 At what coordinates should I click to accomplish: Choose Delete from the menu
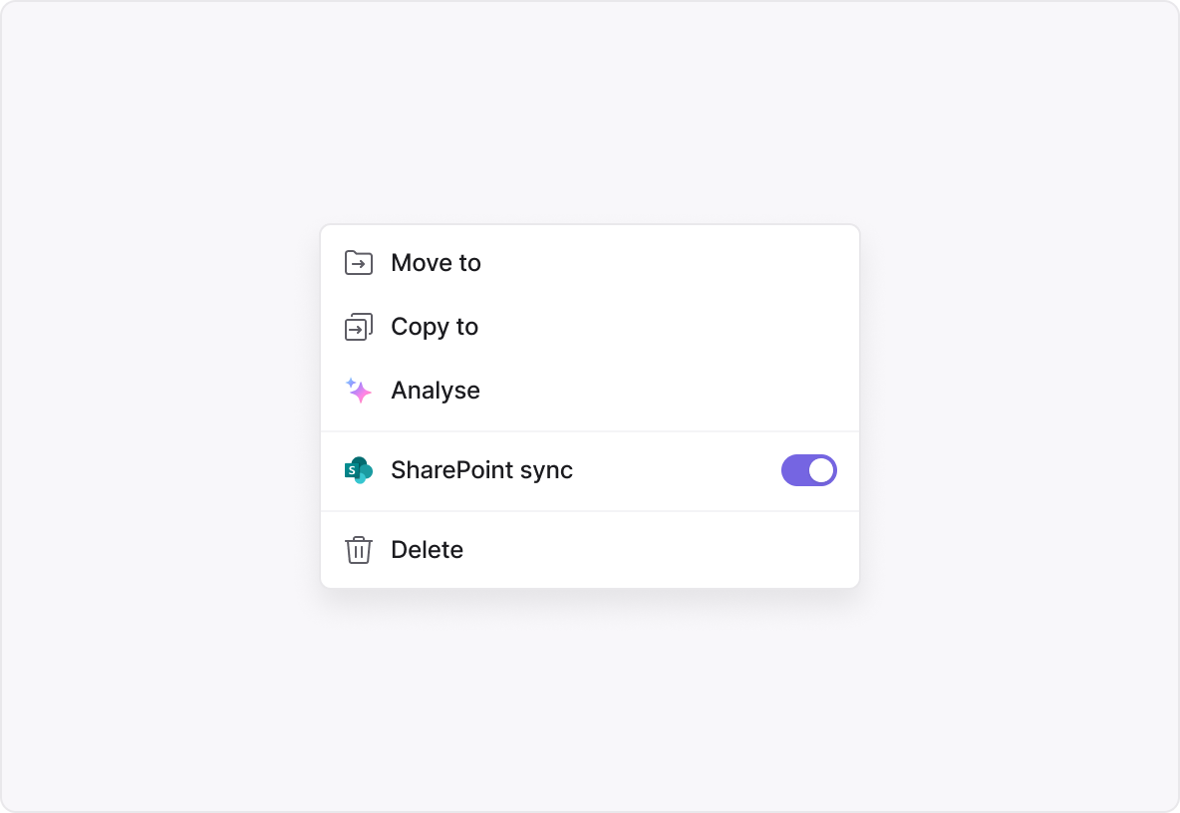[x=590, y=550]
